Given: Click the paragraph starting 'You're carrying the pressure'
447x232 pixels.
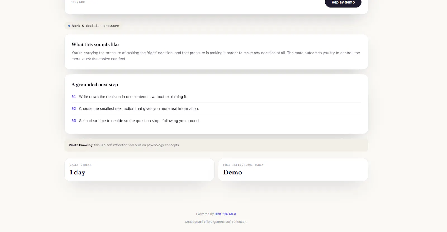Looking at the screenshot, I should pos(216,56).
